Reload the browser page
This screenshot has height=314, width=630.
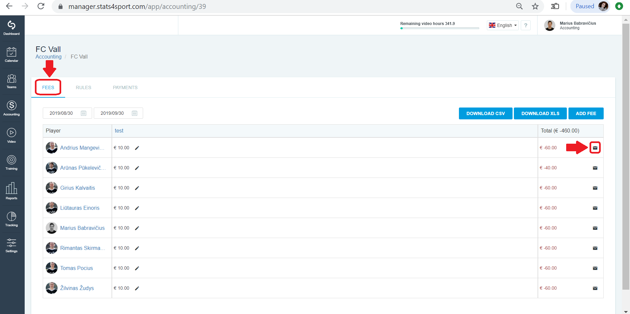41,6
